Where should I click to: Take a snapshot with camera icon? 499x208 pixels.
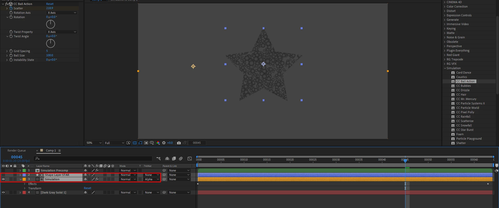[179, 143]
